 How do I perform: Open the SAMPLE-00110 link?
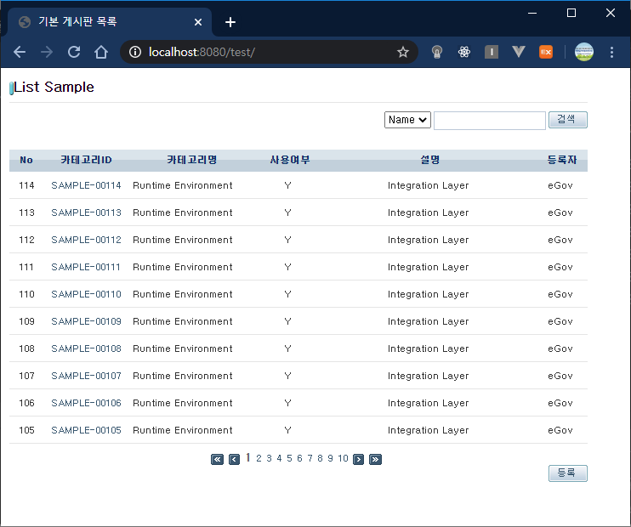86,294
